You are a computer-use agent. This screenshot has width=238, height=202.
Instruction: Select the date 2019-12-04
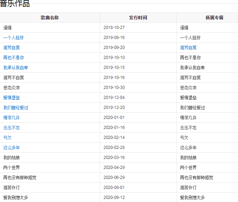click(114, 98)
